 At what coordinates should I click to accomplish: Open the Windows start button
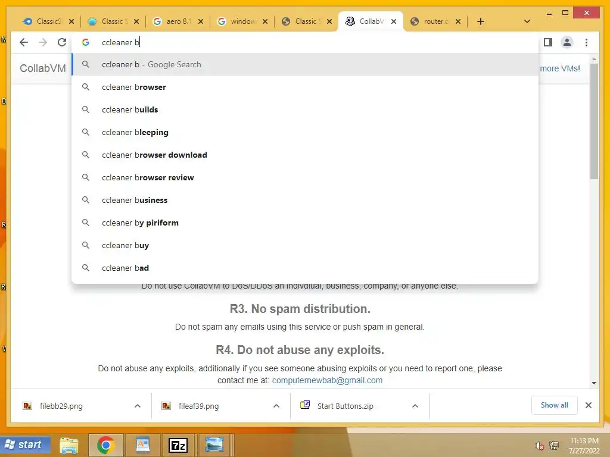(26, 445)
